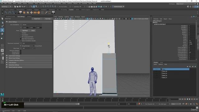Click the grid square shelf icon
199x112 pixels.
coord(42,12)
